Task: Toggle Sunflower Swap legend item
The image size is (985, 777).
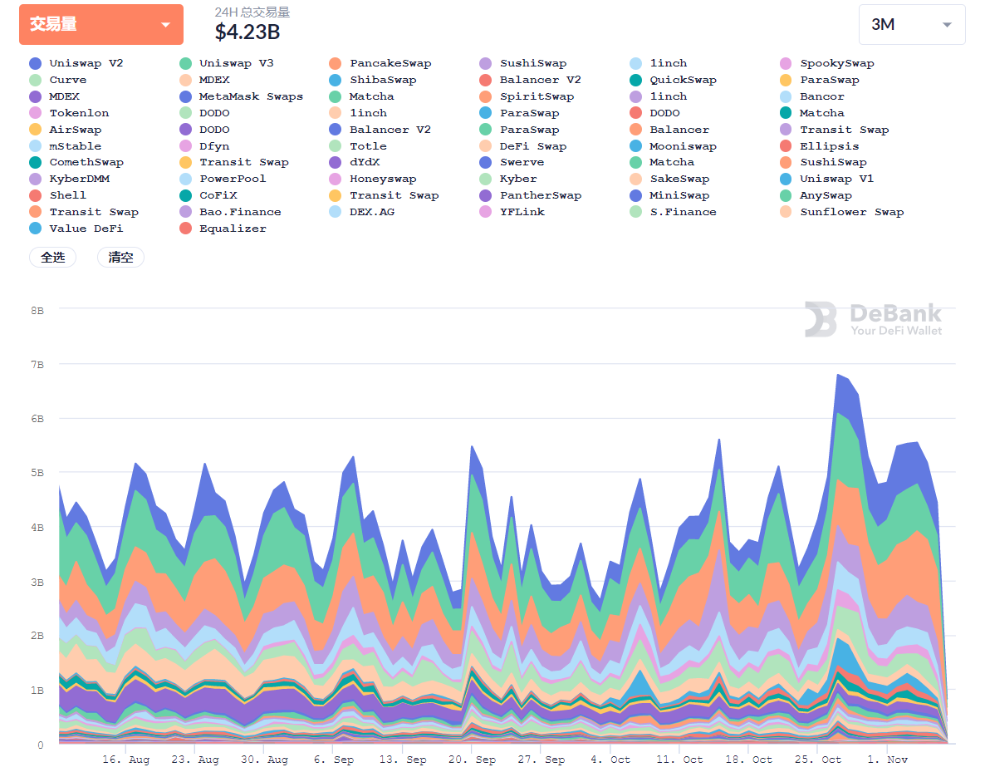Action: coord(842,212)
